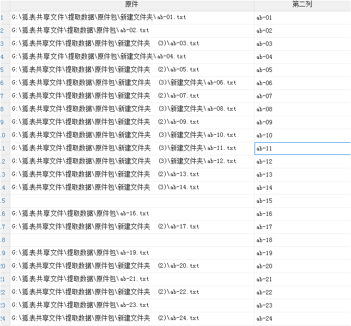Select the empty 原件 cell beside ab-18
The image size is (351, 326).
pos(131,240)
